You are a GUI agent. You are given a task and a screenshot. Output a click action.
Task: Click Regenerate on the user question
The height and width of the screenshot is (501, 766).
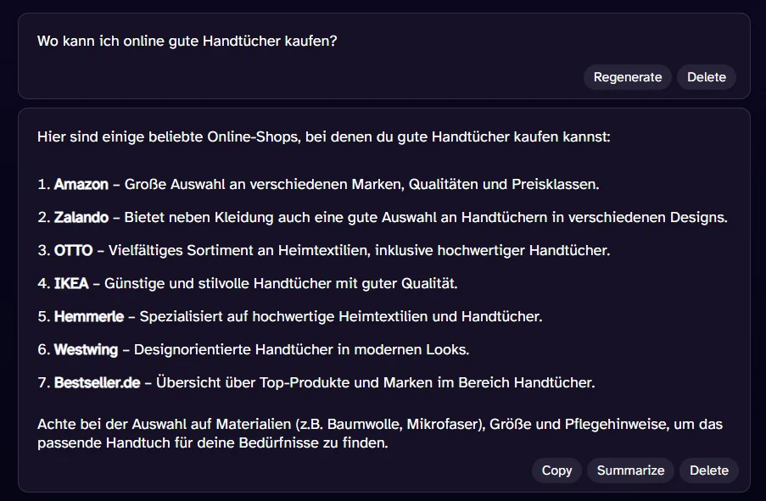627,77
